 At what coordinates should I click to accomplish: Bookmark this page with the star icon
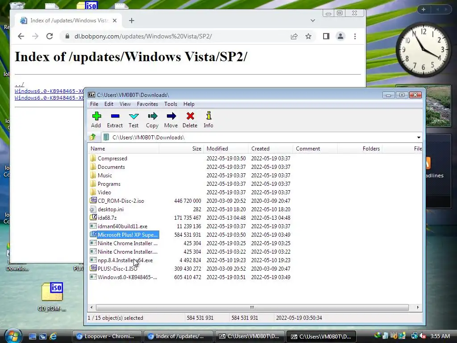(x=308, y=36)
